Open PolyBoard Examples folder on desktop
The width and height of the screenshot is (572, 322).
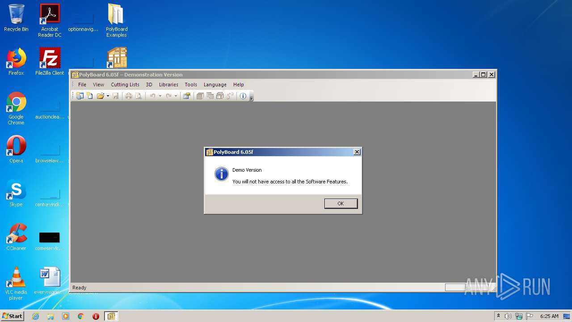(x=117, y=20)
